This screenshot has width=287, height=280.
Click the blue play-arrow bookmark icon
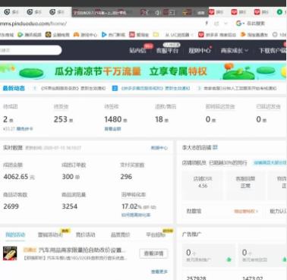104,34
